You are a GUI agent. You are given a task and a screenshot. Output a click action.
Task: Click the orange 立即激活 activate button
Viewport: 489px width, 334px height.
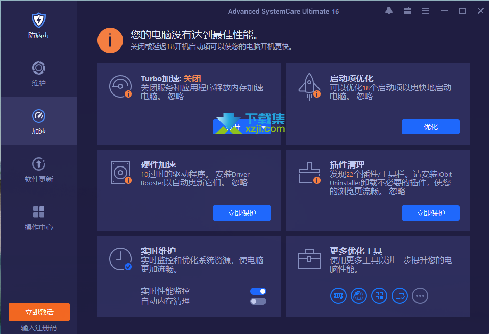39,312
